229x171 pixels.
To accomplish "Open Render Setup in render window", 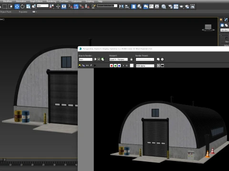I will point(158,59).
